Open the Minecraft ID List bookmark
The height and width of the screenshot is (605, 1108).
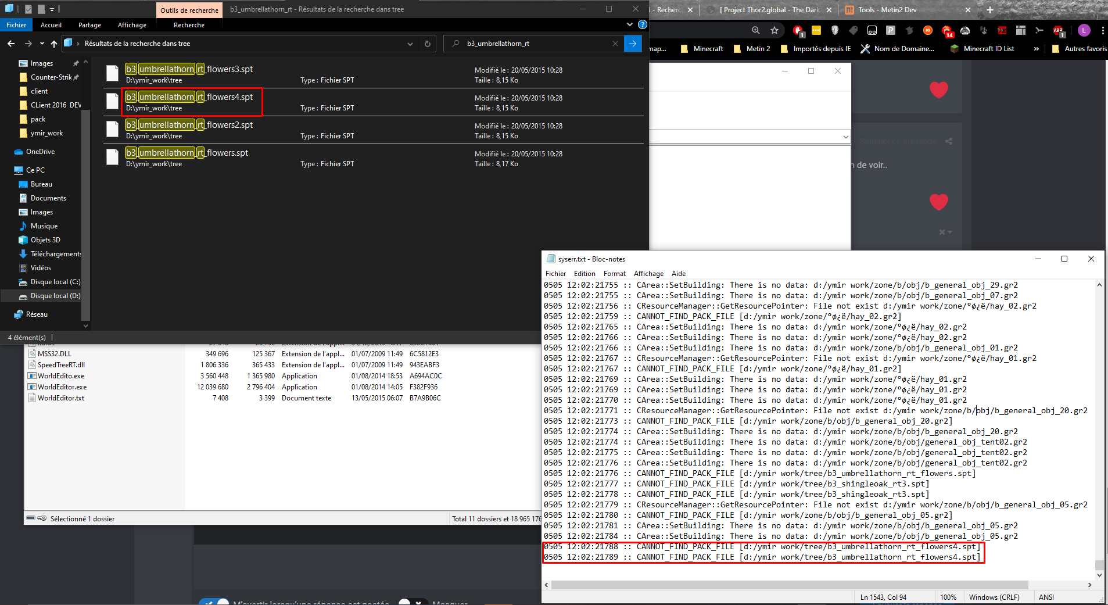pyautogui.click(x=983, y=49)
